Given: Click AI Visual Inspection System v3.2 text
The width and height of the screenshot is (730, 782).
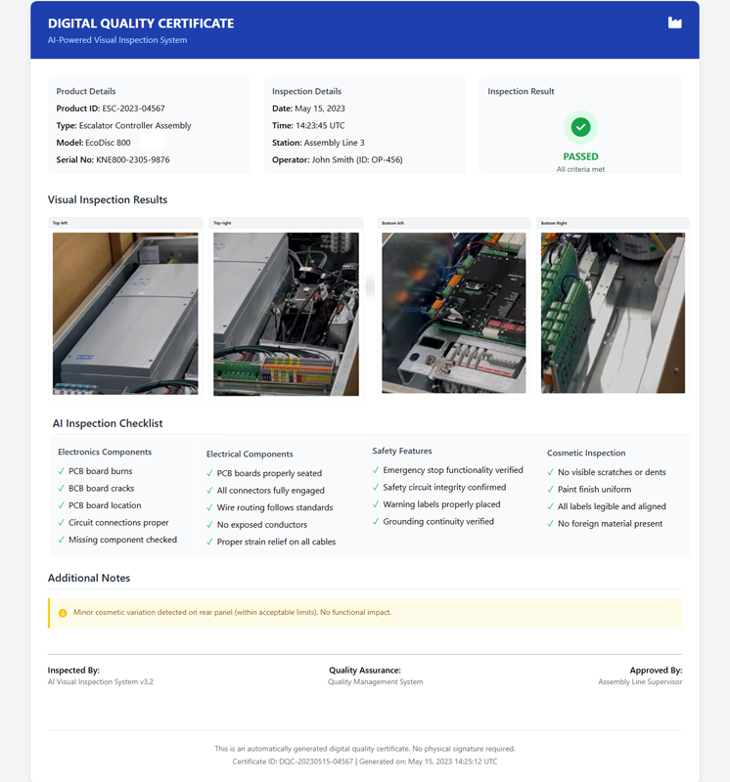Looking at the screenshot, I should tap(101, 681).
